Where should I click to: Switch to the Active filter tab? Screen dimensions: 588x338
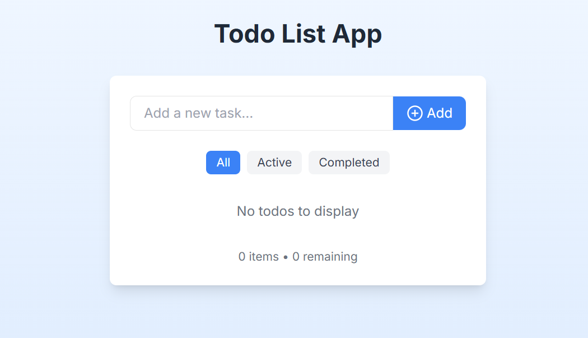click(274, 163)
